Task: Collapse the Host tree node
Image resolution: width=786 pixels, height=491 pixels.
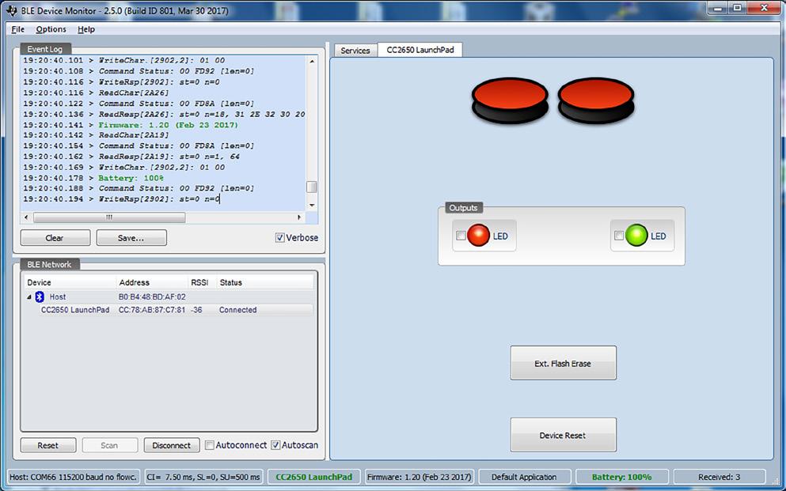Action: pos(29,296)
